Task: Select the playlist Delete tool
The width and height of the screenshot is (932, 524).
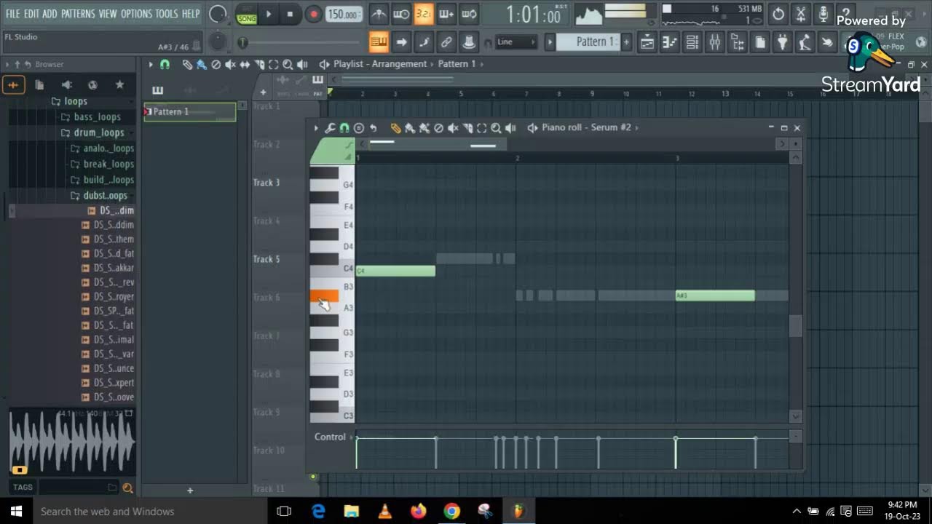Action: coord(216,65)
